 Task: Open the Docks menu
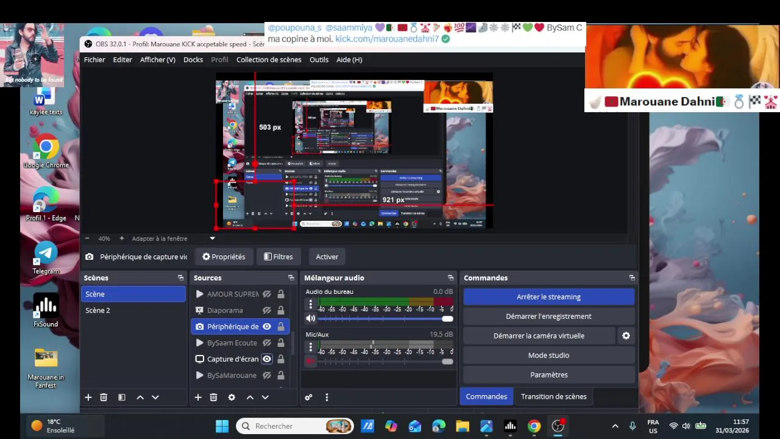point(193,60)
